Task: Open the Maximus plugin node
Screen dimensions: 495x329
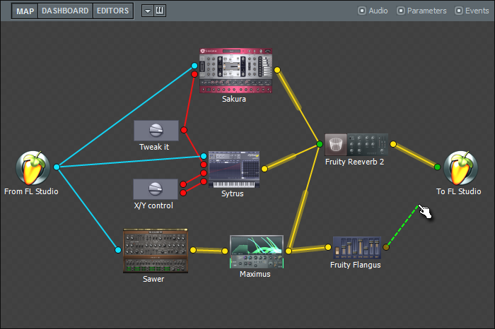Action: coord(256,252)
